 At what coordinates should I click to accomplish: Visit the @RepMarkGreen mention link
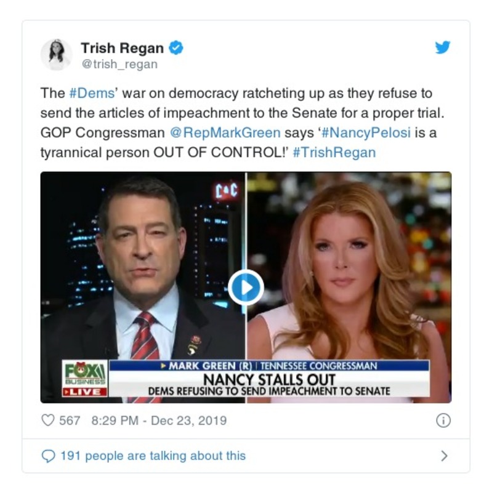click(x=225, y=132)
